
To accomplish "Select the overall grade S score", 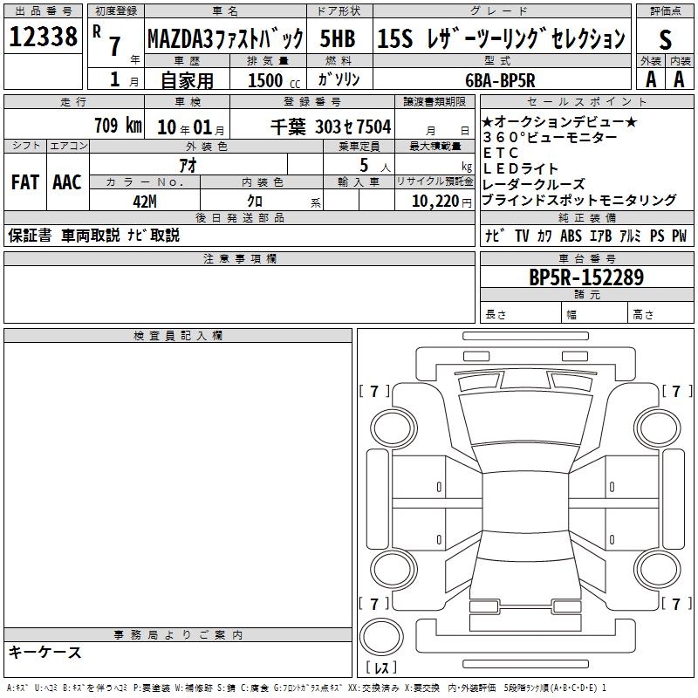I will [665, 38].
